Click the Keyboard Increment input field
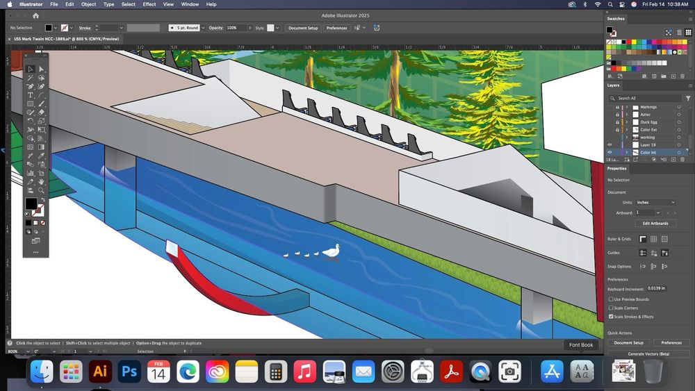This screenshot has width=695, height=391. click(655, 288)
